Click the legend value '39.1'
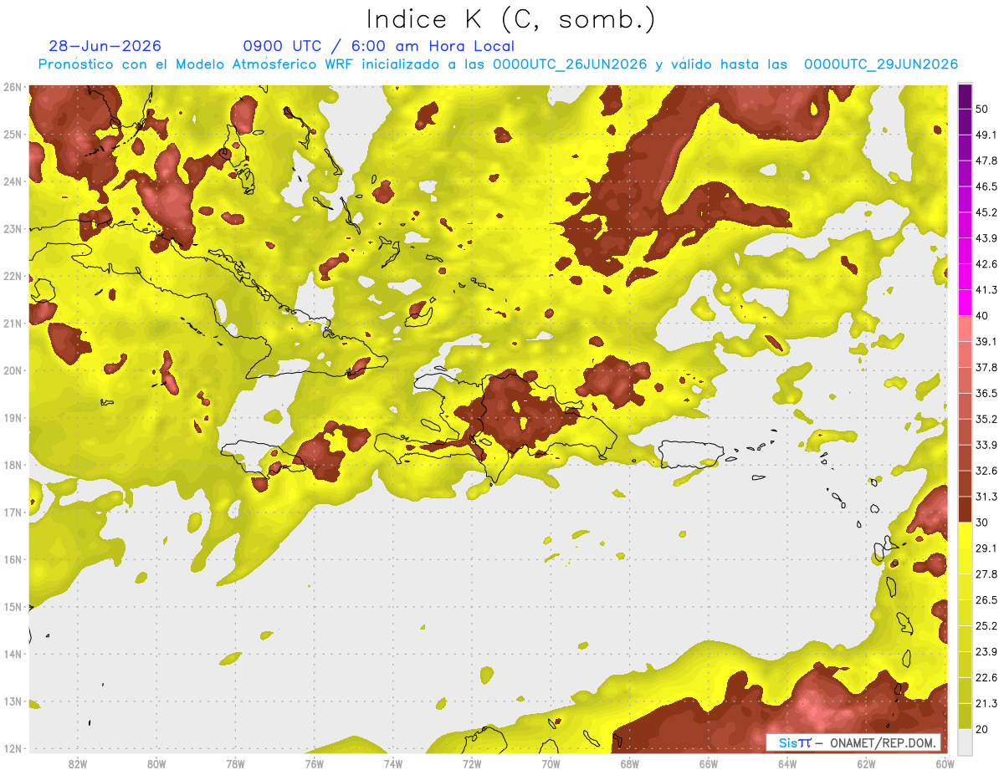Image resolution: width=1004 pixels, height=775 pixels. point(986,341)
